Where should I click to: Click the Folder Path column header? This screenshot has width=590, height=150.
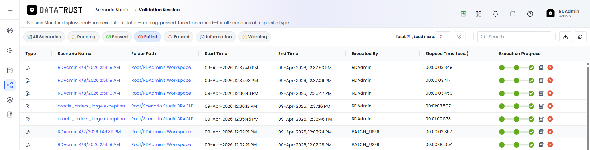[x=144, y=54]
